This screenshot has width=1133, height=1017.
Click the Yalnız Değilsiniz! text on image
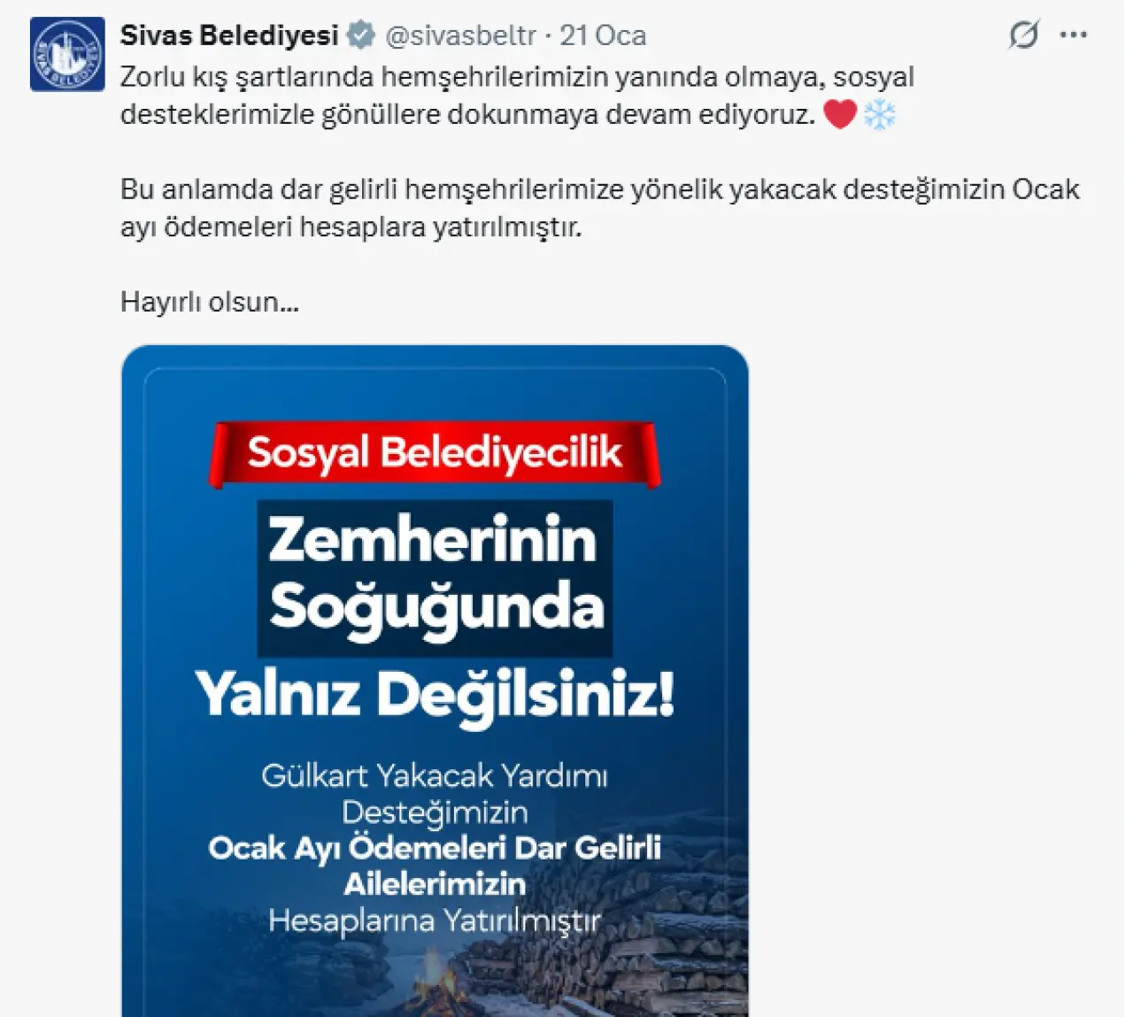435,694
